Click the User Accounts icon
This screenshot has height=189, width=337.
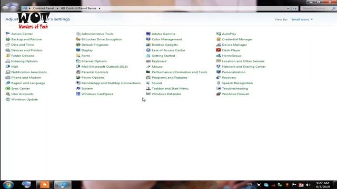click(x=8, y=94)
